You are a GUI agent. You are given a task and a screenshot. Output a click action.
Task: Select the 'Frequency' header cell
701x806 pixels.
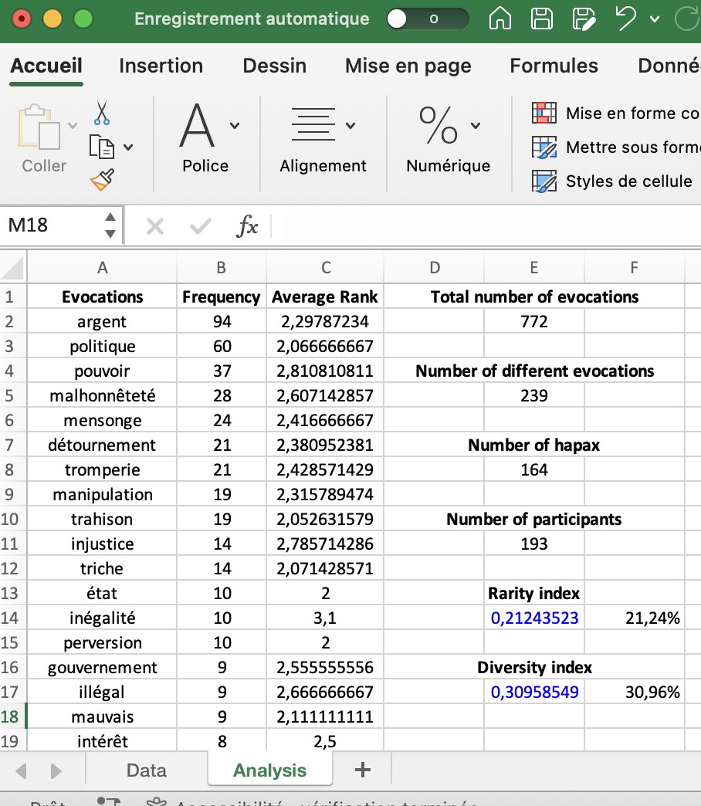(x=222, y=296)
